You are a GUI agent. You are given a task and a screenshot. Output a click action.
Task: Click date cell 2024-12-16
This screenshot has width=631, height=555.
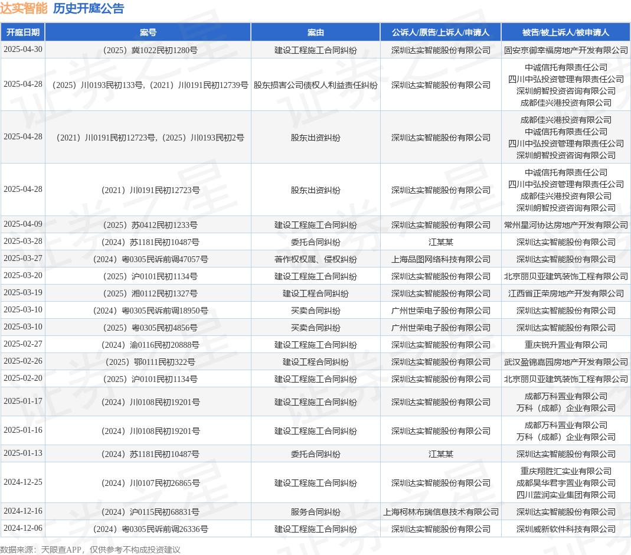click(x=23, y=511)
